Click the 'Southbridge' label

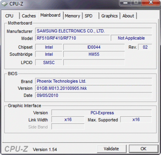[x=21, y=54]
